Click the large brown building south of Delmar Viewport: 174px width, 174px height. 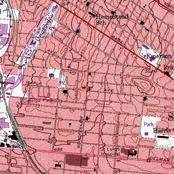coord(77,160)
